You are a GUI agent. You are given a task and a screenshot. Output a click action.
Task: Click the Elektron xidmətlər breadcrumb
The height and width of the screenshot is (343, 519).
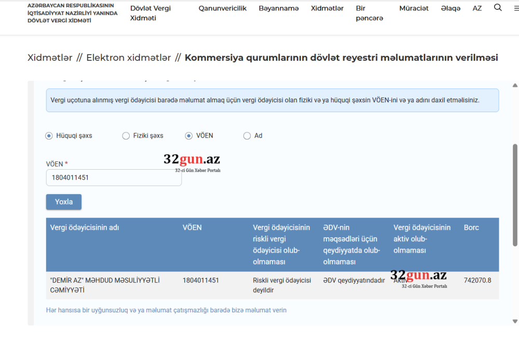128,58
